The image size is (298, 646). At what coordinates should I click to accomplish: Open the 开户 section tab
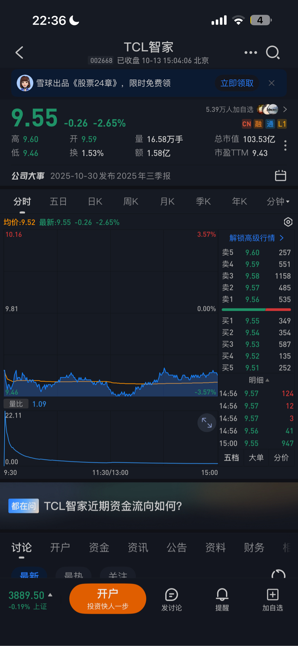coord(60,547)
